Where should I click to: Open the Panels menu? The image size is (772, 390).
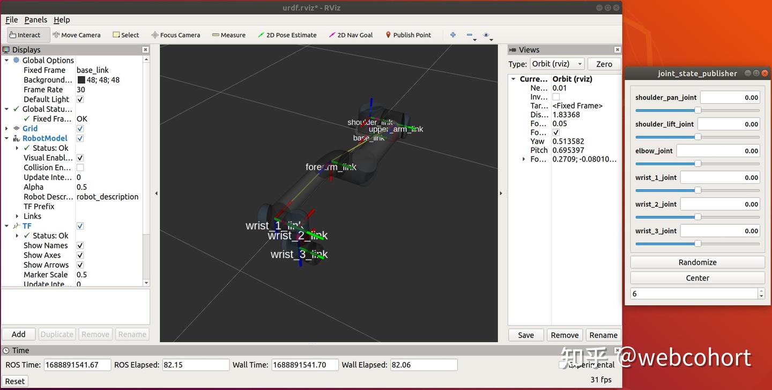coord(36,20)
